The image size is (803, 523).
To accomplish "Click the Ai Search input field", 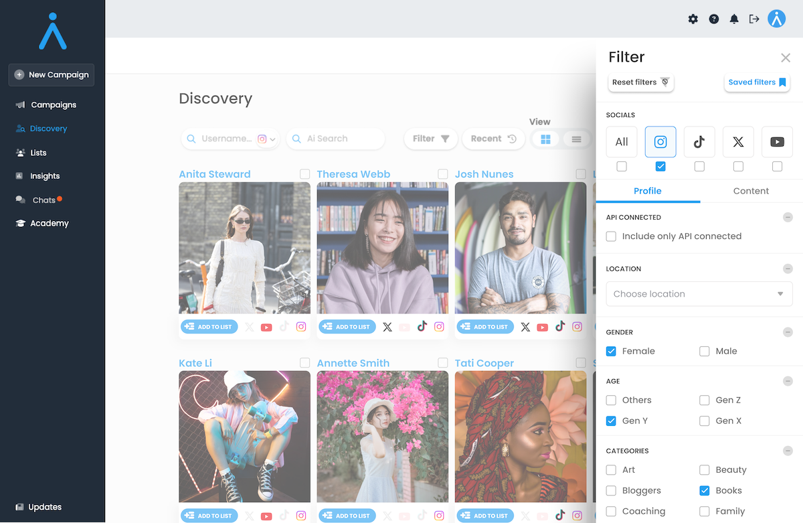I will 341,139.
